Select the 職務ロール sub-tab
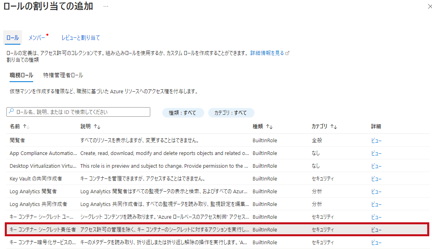Viewport: 432px width, 249px height. [21, 75]
